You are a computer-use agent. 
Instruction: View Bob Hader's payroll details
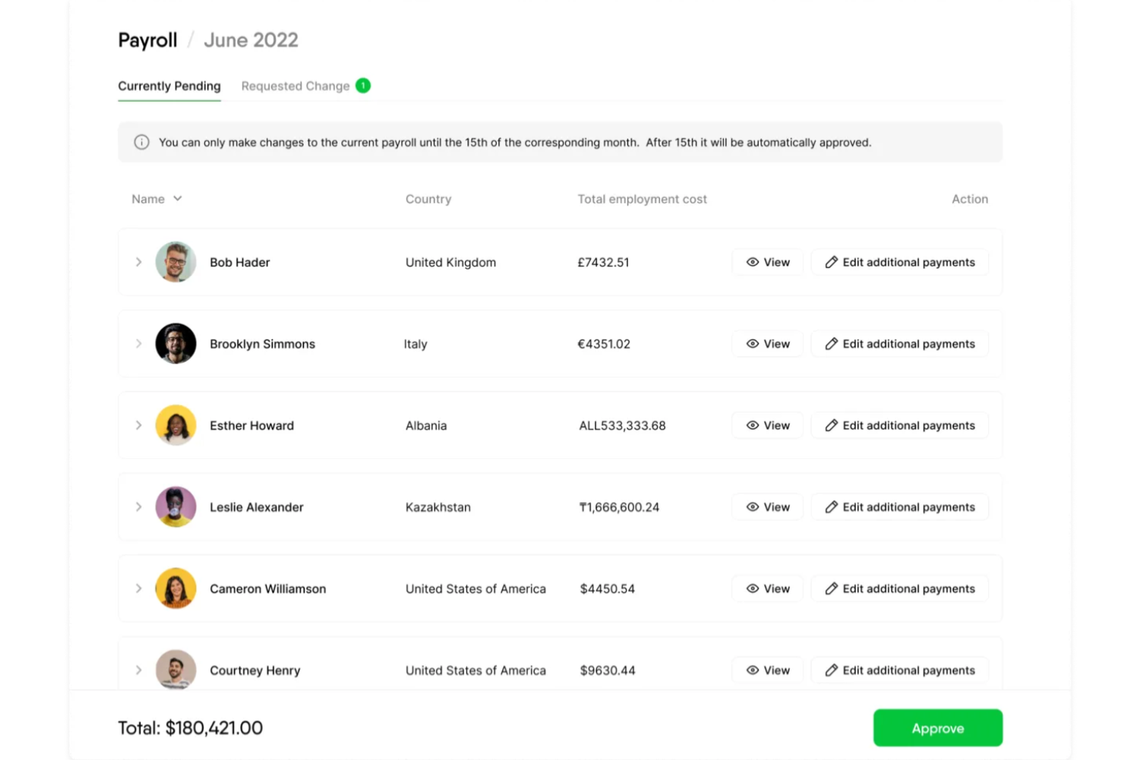coord(768,262)
